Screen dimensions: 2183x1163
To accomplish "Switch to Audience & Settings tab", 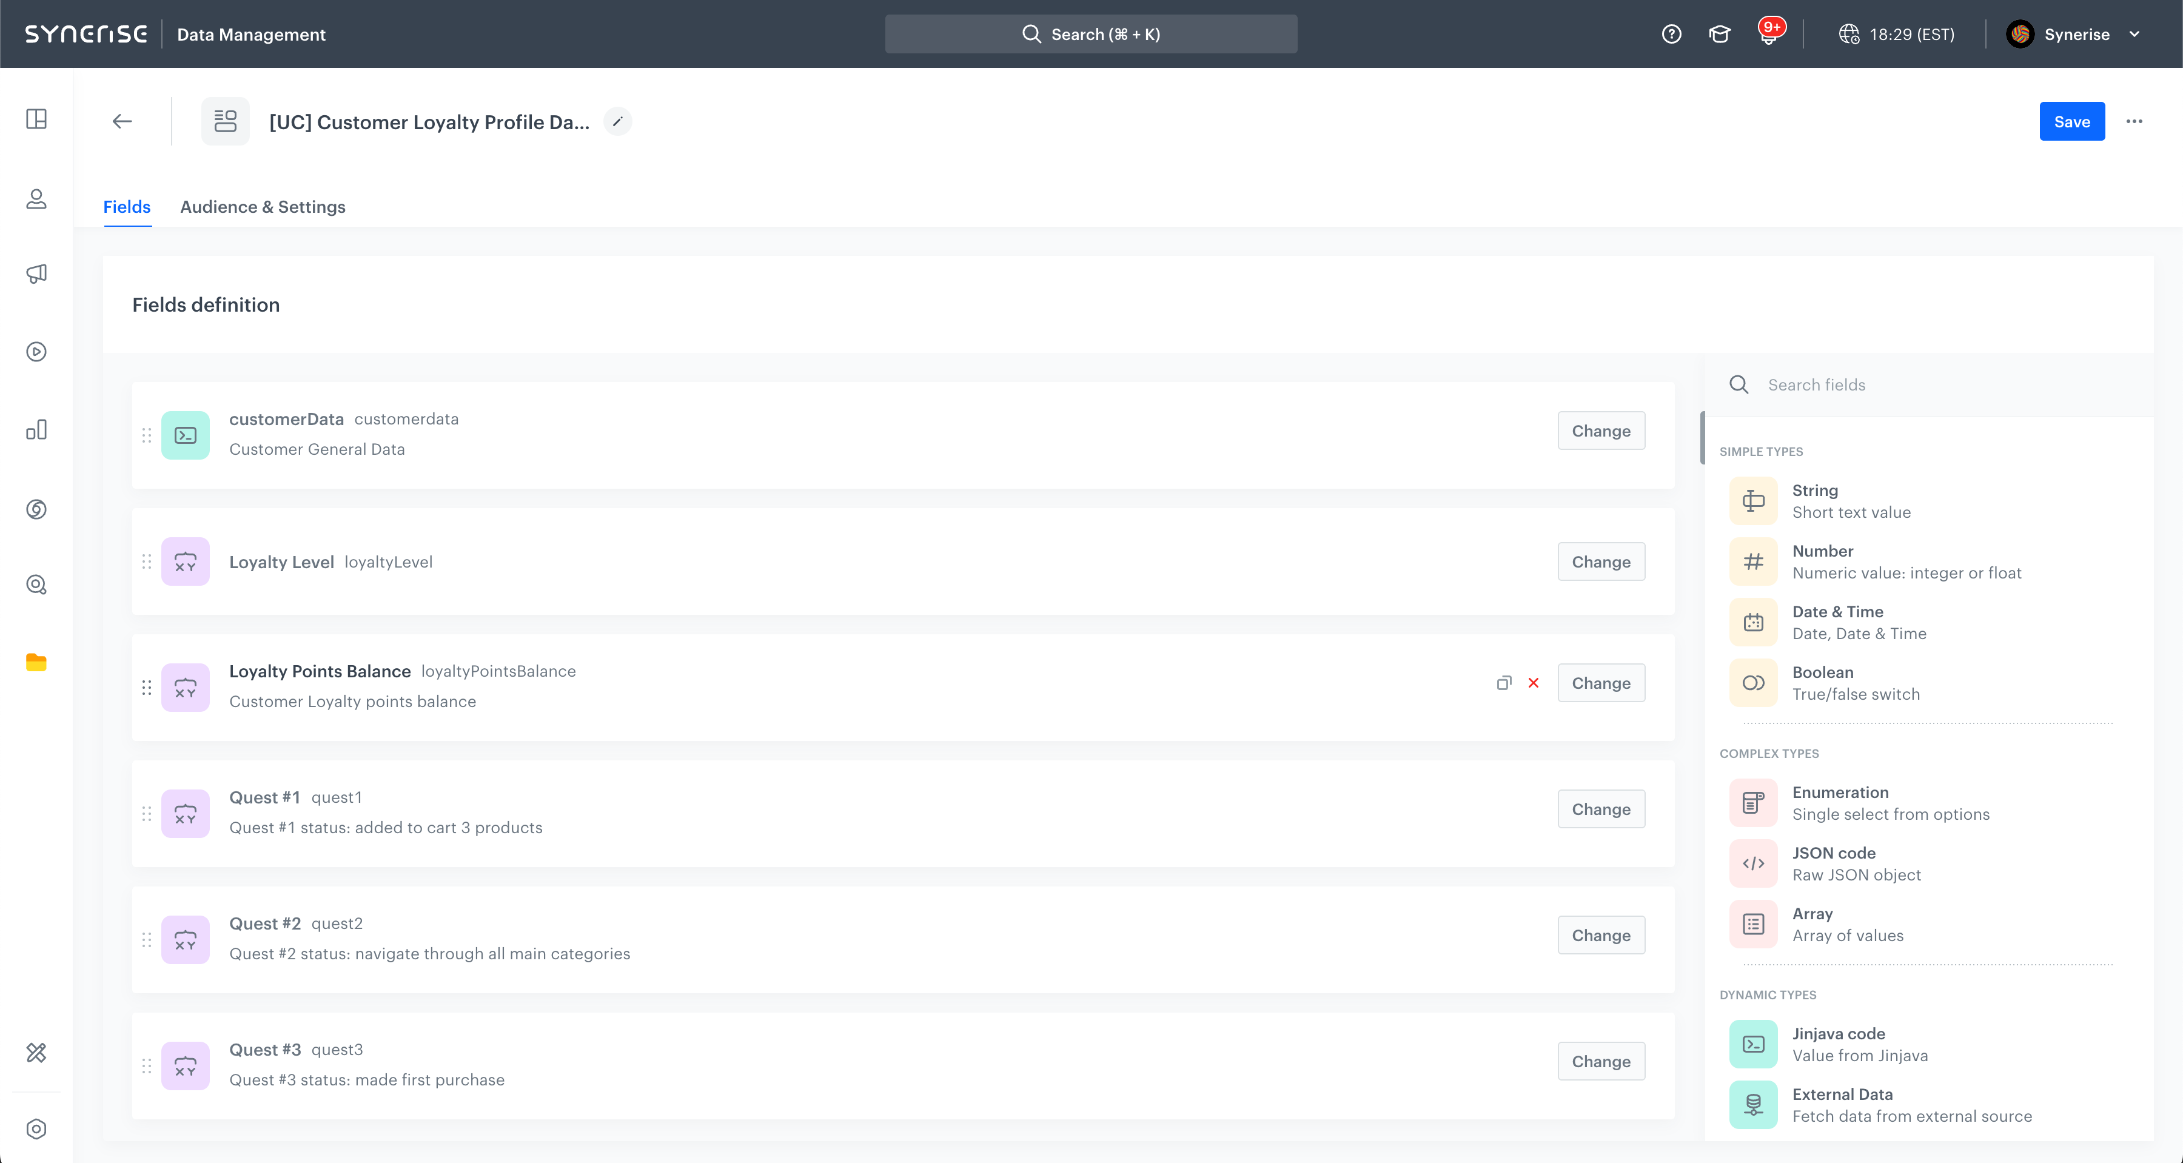I will point(263,207).
